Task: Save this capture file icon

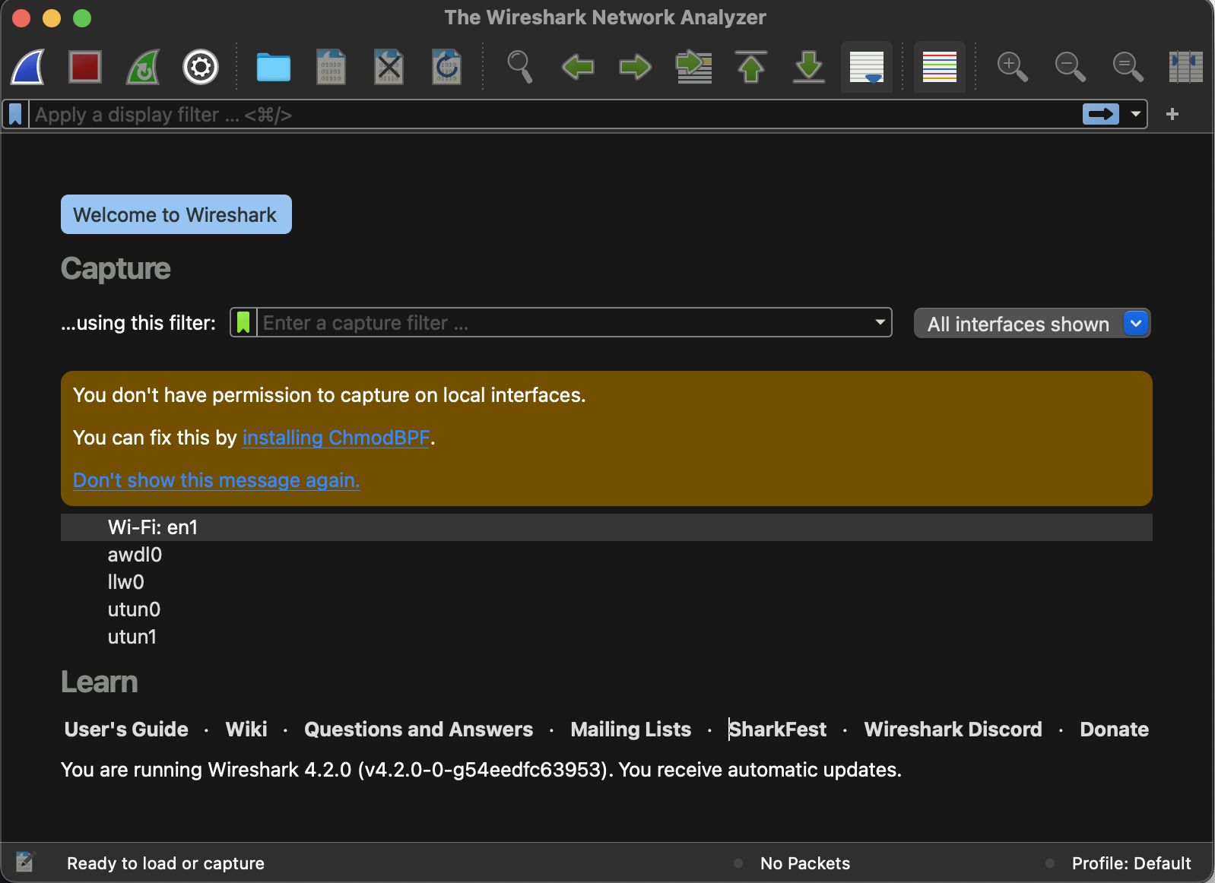Action: pos(332,67)
